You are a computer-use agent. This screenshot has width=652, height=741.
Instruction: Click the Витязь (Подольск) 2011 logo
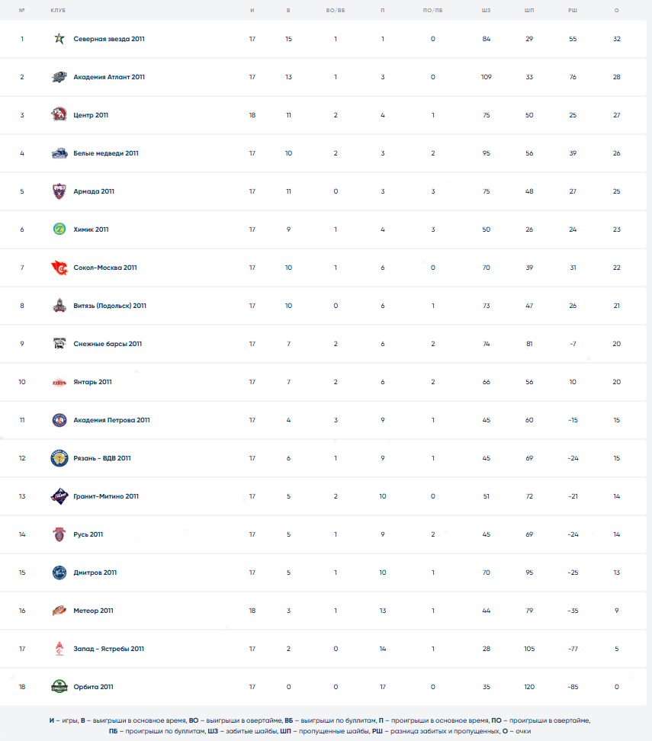[59, 306]
